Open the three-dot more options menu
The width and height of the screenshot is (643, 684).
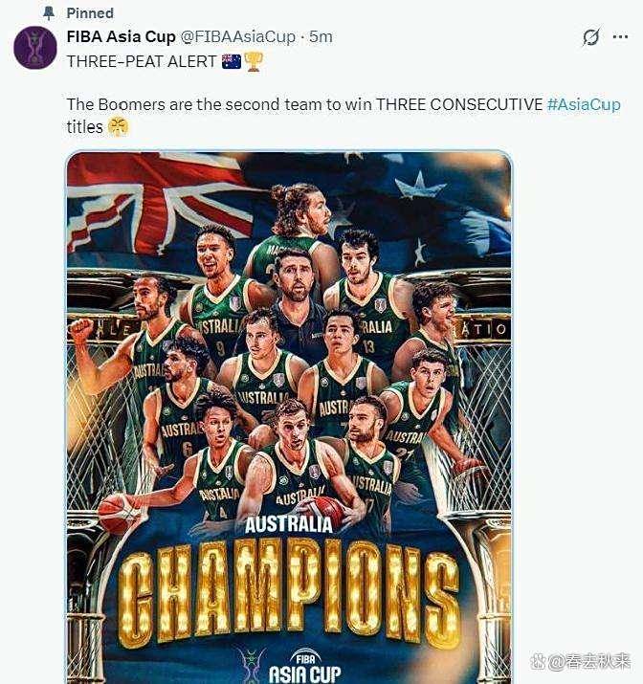coord(620,37)
